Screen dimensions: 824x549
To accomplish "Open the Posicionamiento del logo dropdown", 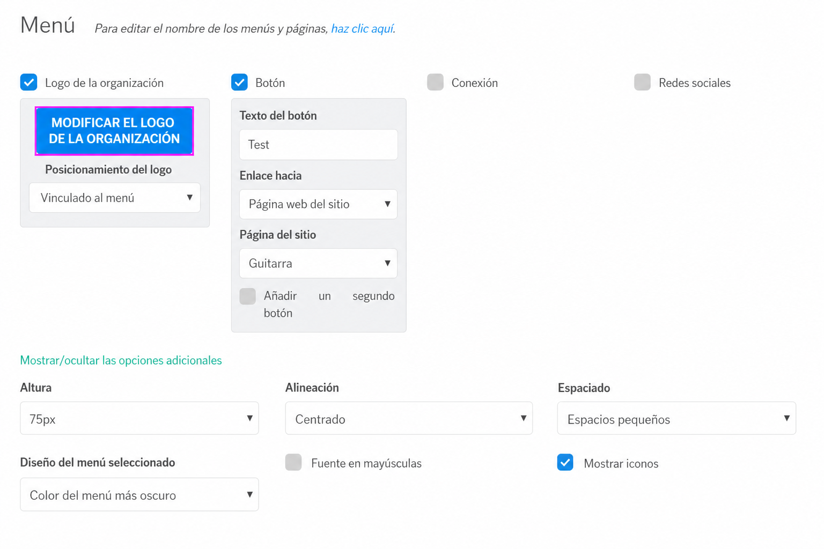I will point(115,198).
